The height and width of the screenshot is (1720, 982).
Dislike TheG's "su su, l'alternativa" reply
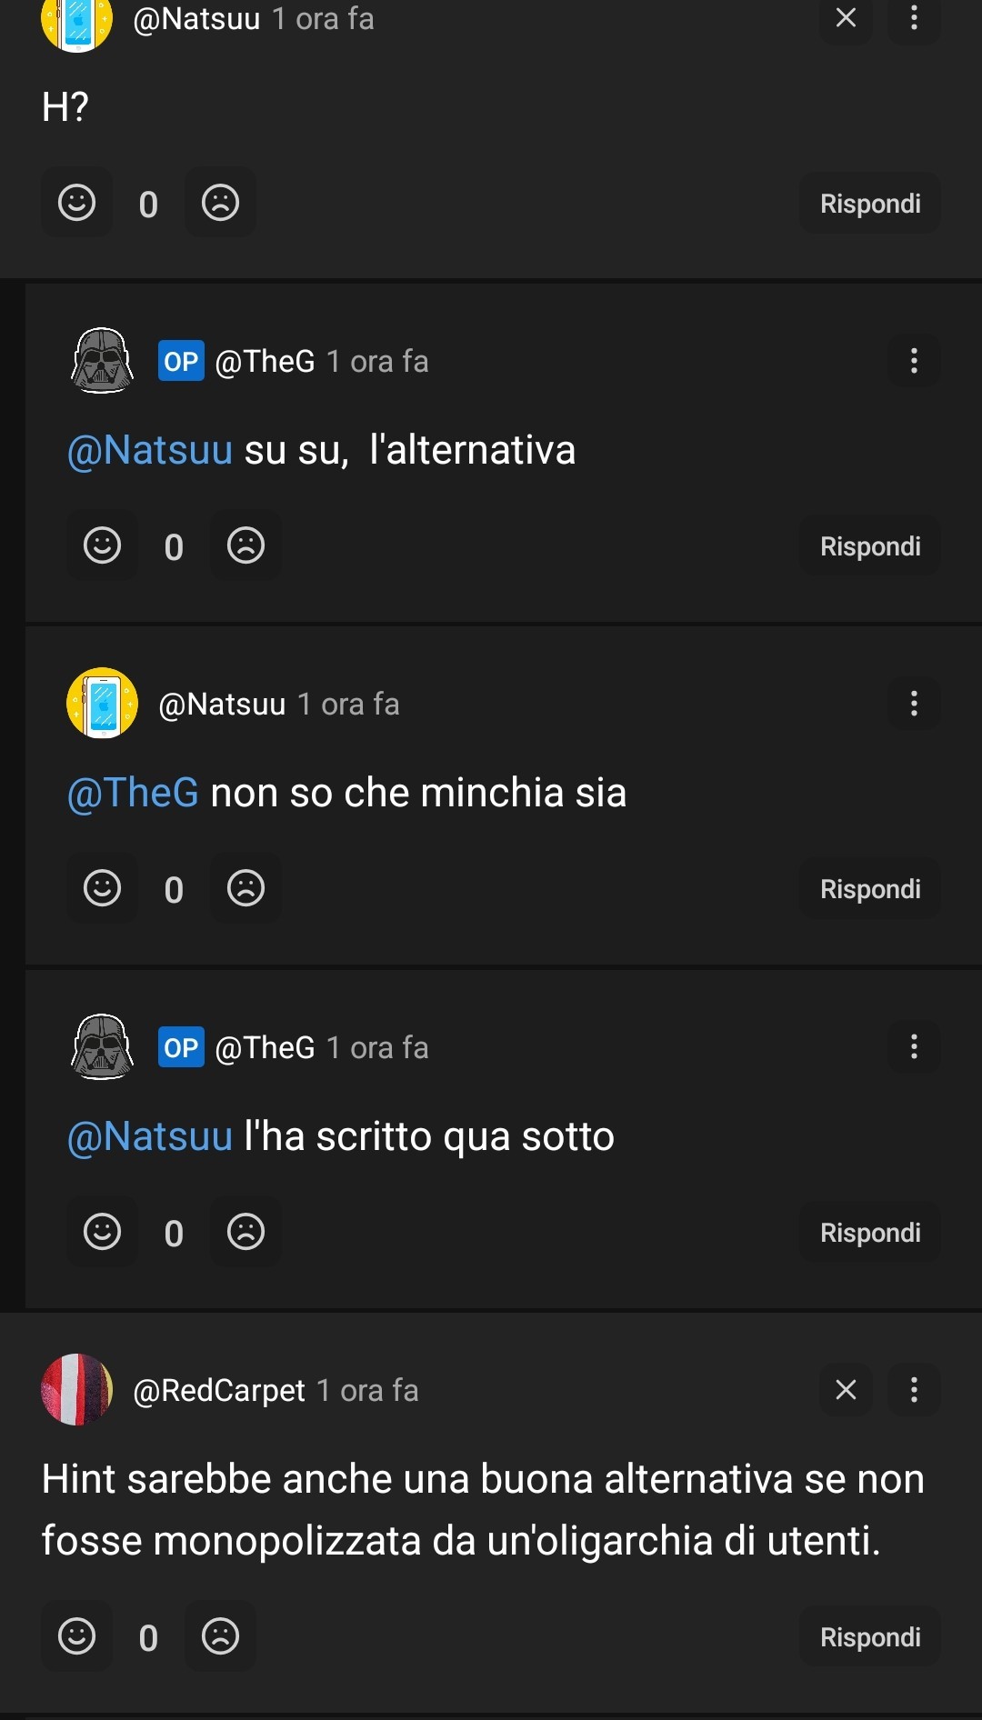(245, 545)
